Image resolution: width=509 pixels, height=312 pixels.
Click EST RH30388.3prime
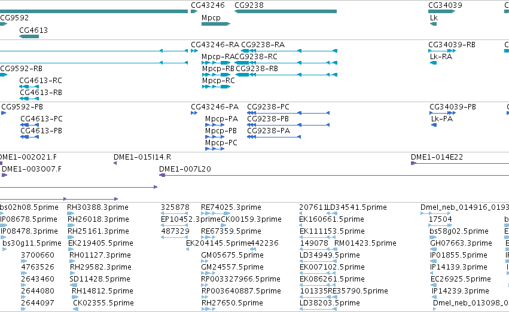coord(97,207)
